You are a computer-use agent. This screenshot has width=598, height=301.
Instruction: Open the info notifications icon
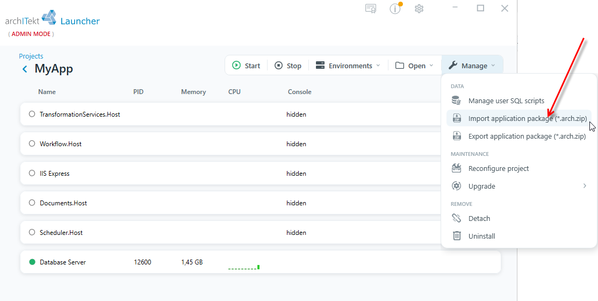[395, 9]
